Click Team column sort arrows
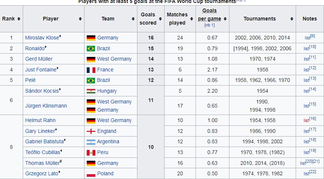The image size is (324, 179). (133, 19)
